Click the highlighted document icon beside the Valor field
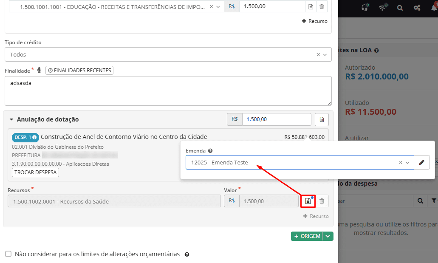This screenshot has width=438, height=263. point(308,201)
